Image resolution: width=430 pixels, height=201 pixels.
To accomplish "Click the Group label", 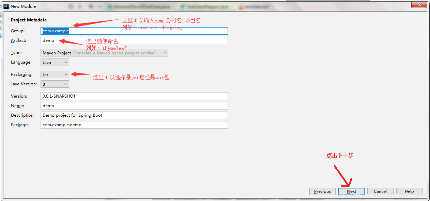I will [x=18, y=31].
